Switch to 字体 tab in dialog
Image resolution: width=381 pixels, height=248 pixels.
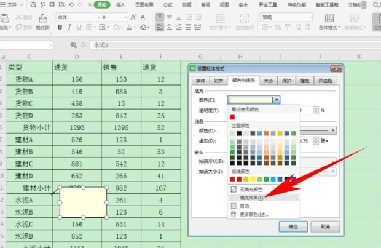[x=200, y=81]
